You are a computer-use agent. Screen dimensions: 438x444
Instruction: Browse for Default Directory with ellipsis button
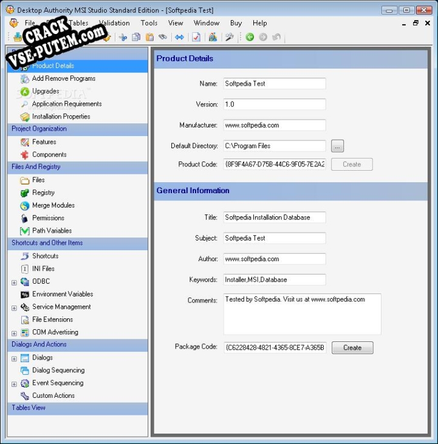tap(337, 146)
